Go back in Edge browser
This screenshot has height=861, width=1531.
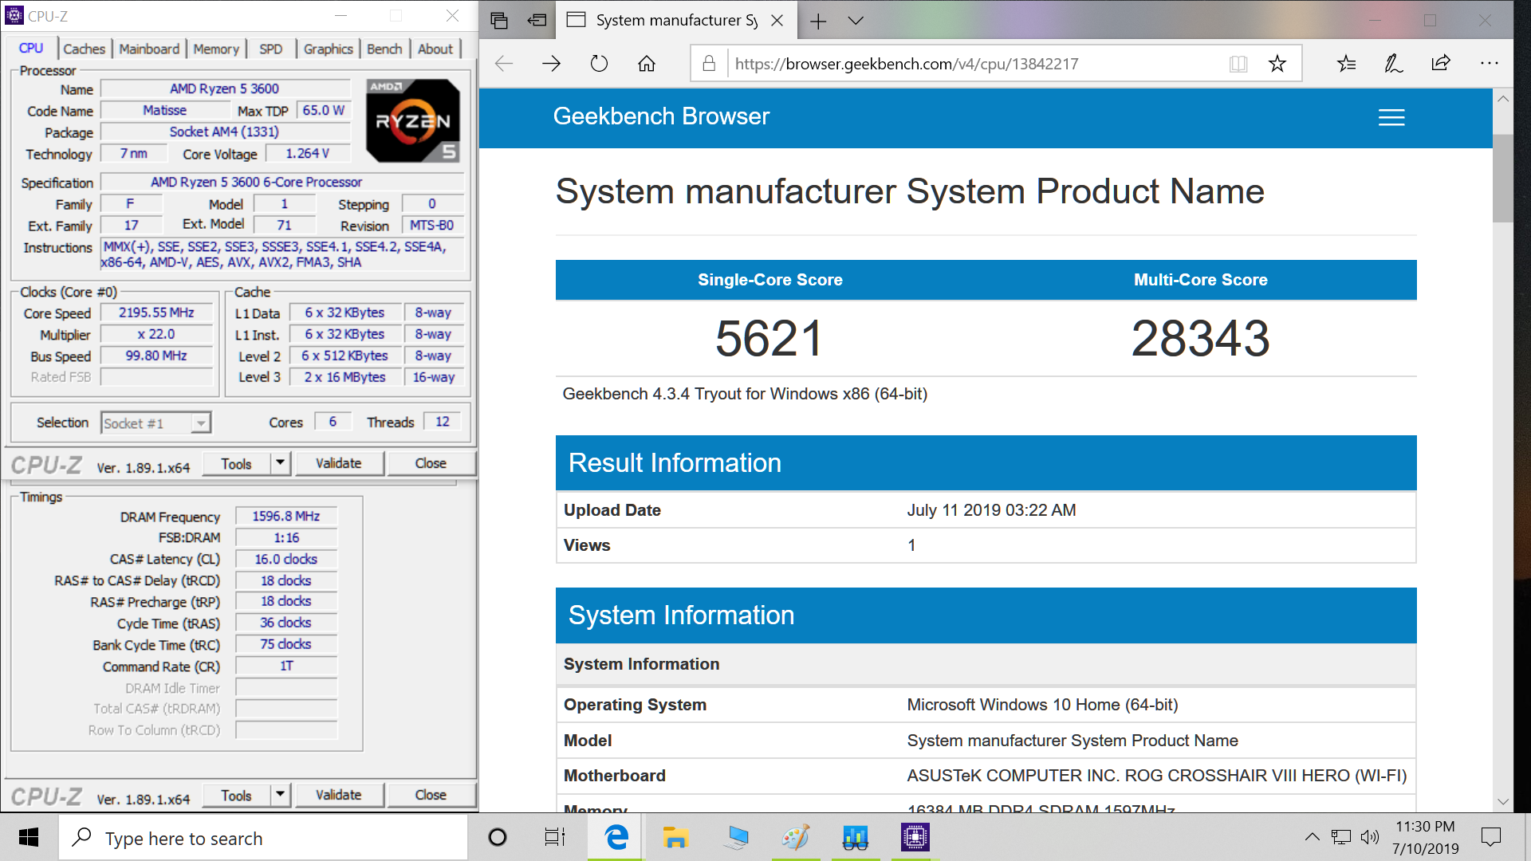click(x=504, y=64)
